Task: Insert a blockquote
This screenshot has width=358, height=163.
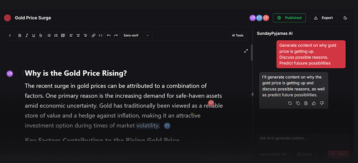Action: tap(63, 35)
